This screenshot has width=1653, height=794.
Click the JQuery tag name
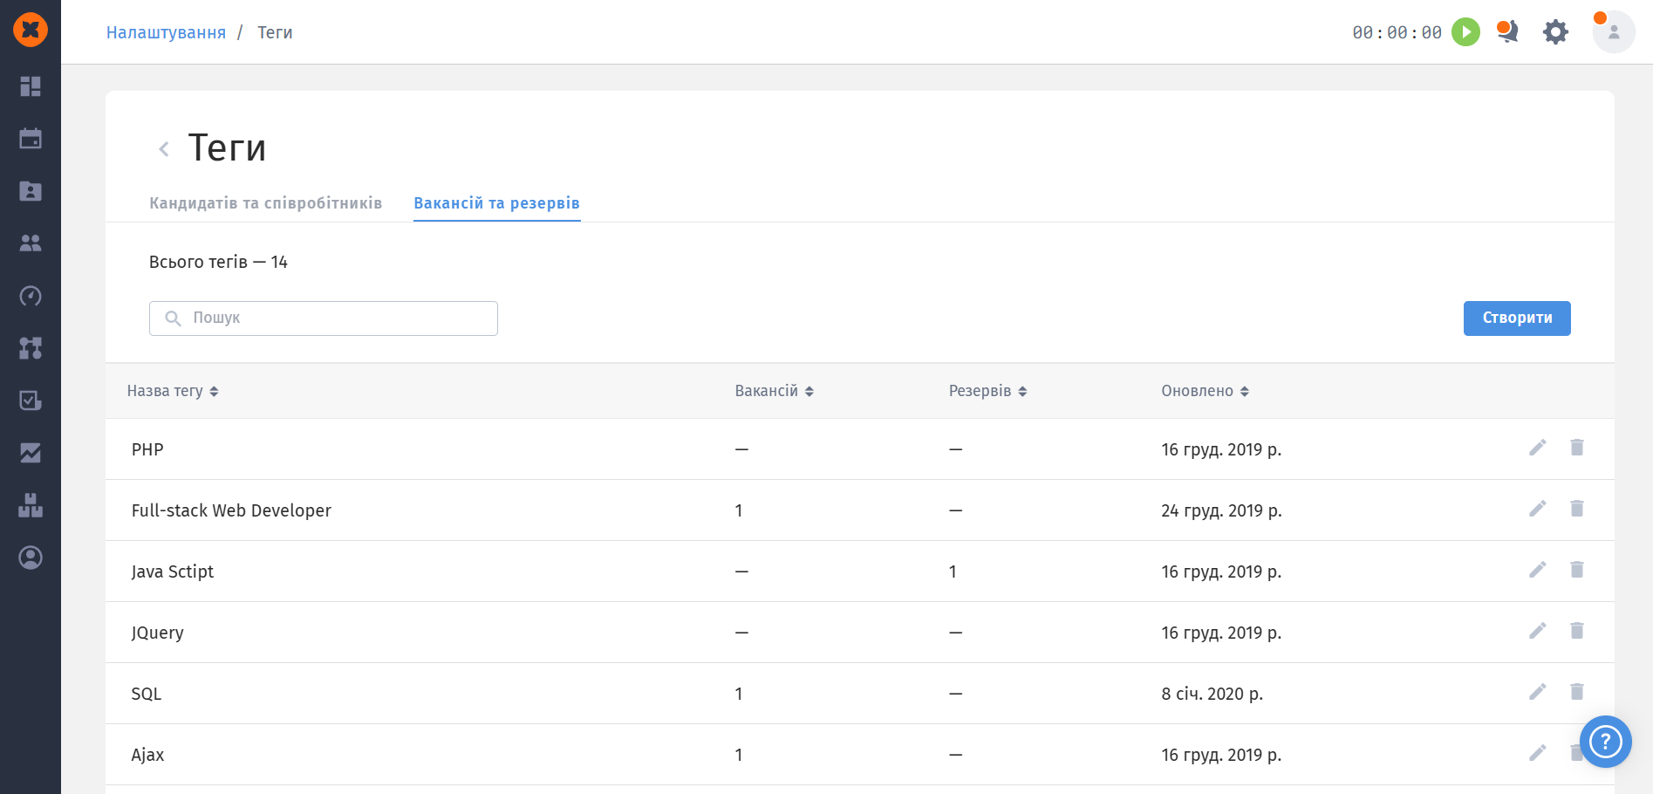tap(158, 633)
